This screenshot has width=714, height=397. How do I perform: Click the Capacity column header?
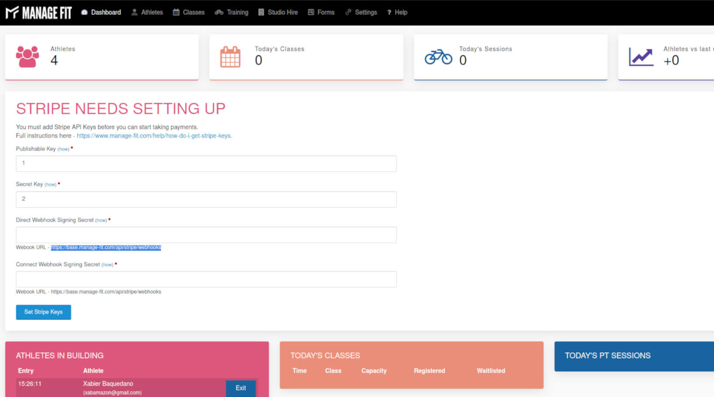(374, 370)
